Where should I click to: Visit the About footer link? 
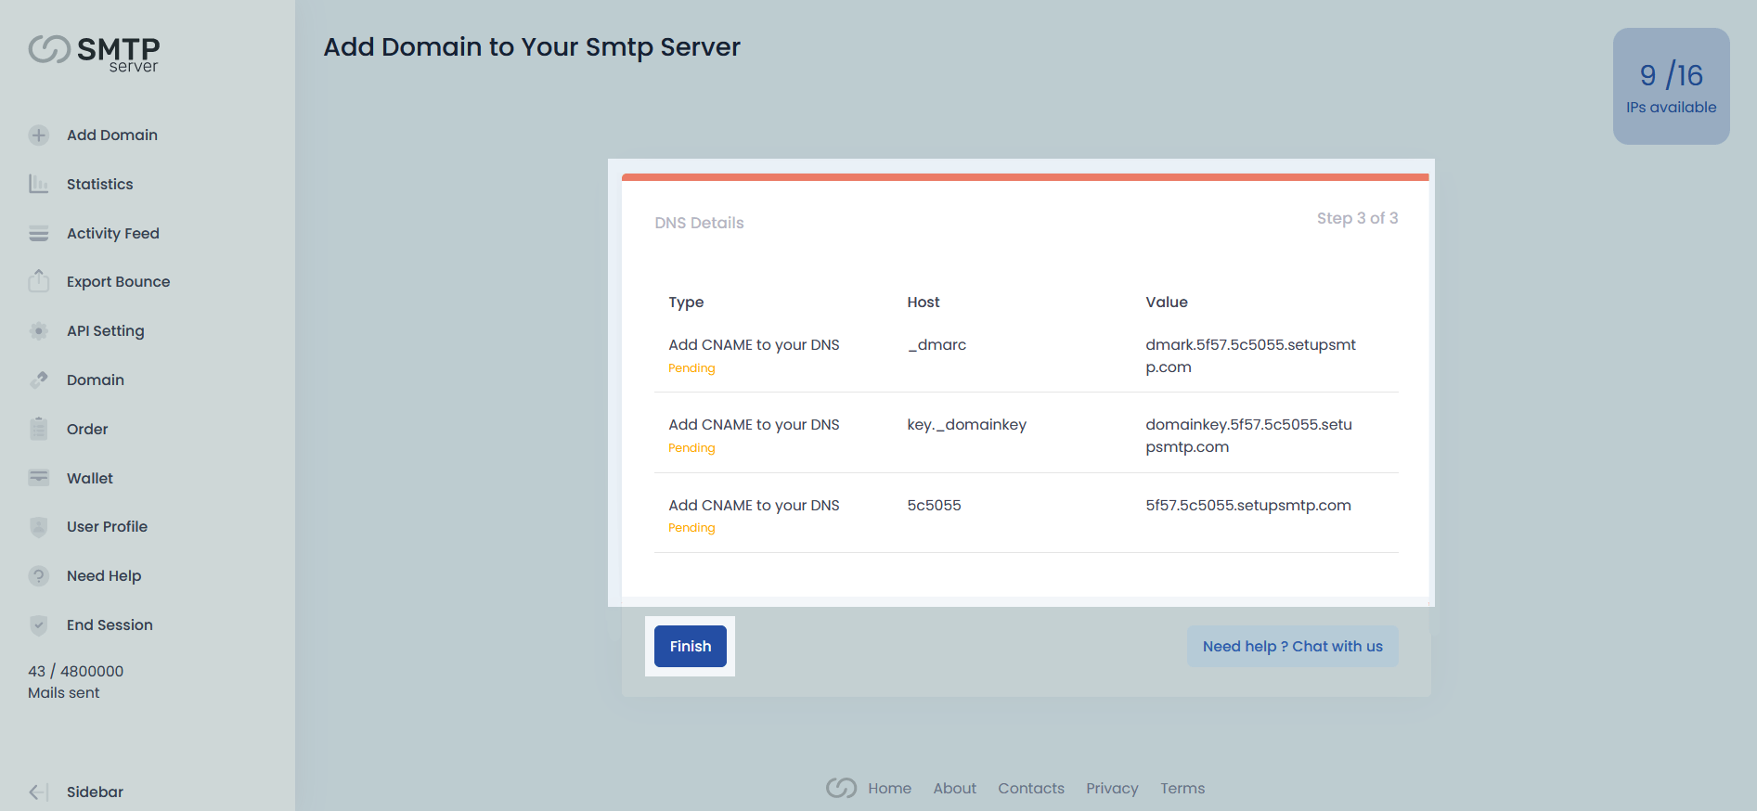pos(954,789)
